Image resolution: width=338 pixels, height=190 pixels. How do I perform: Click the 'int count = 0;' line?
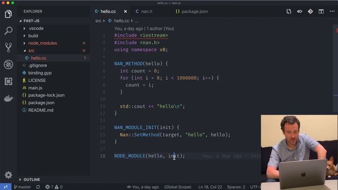[x=139, y=71]
